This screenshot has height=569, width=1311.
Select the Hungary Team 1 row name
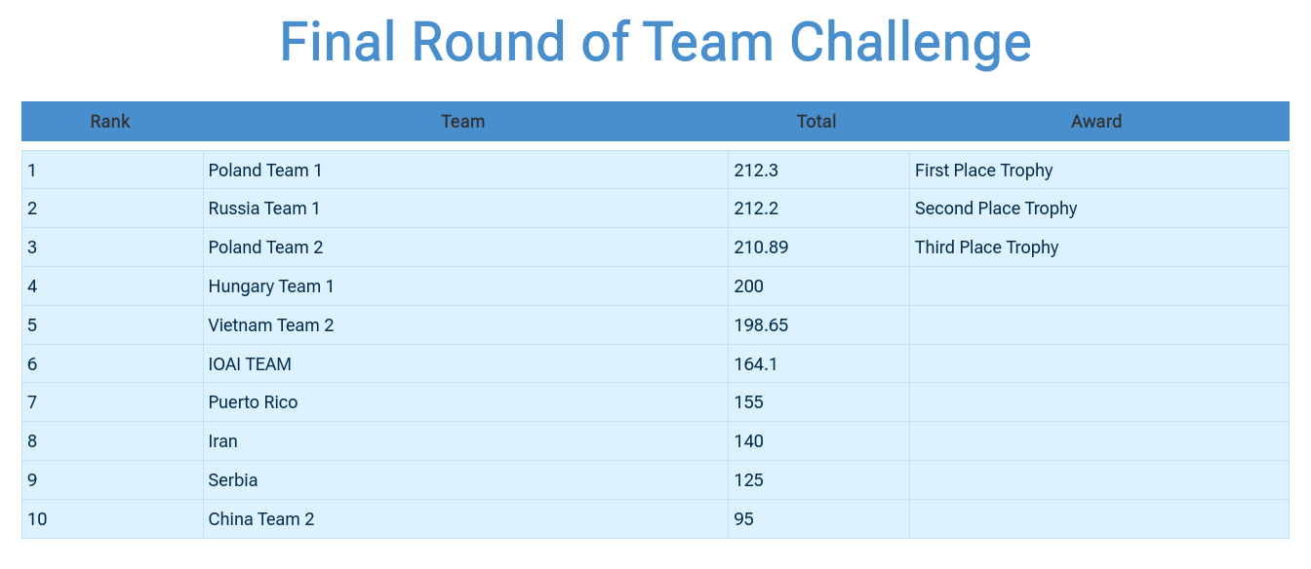point(271,286)
